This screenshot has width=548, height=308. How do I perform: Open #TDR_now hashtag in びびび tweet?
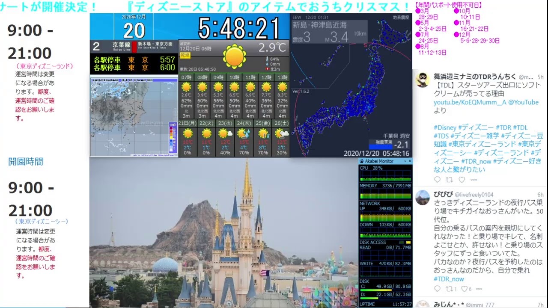coord(449,279)
